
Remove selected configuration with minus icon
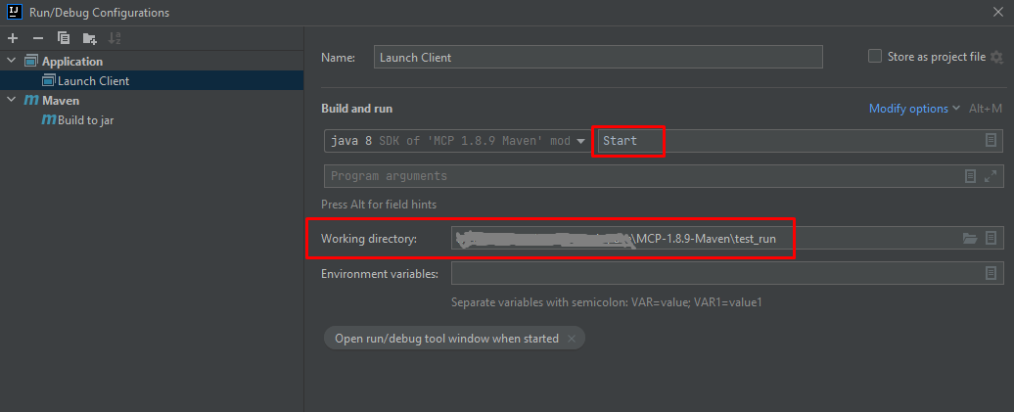coord(37,38)
